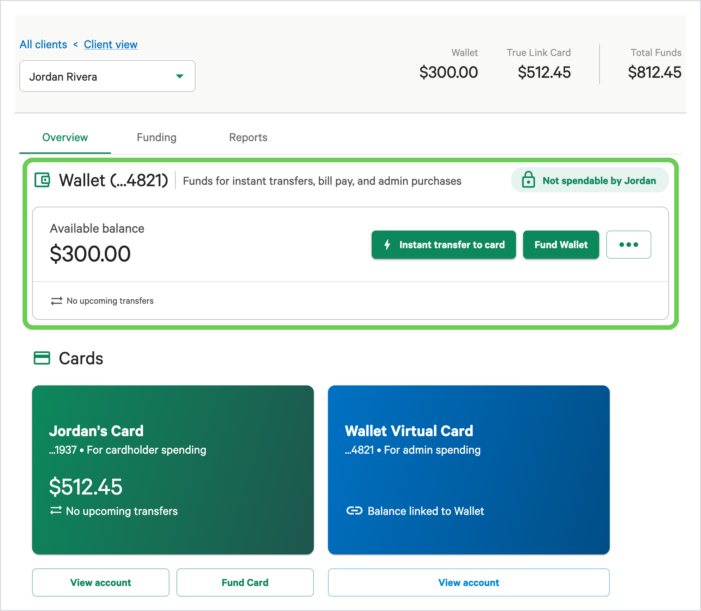Click the Wallet $300.00 header amount
The height and width of the screenshot is (611, 701).
(x=448, y=72)
